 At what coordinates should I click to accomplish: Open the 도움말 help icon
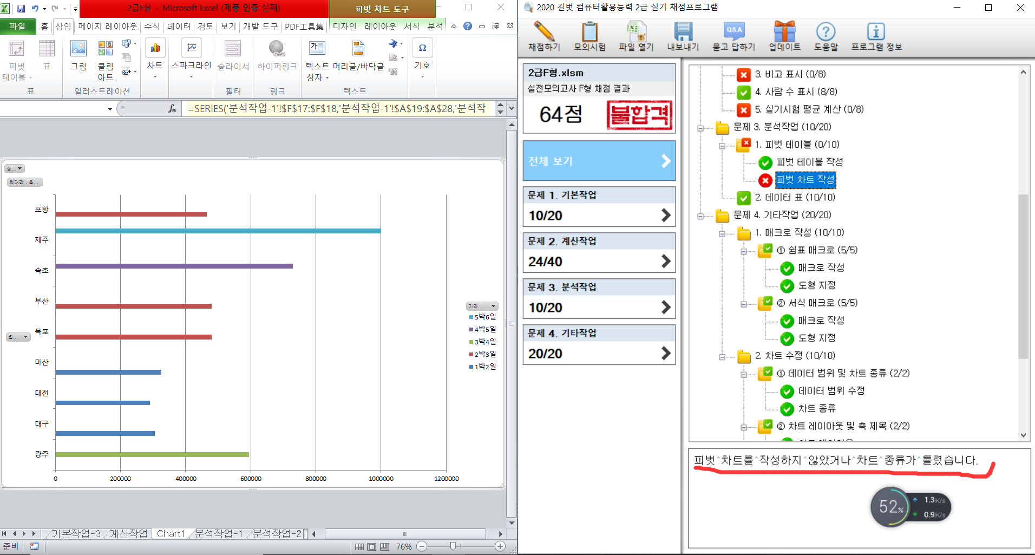[x=826, y=32]
